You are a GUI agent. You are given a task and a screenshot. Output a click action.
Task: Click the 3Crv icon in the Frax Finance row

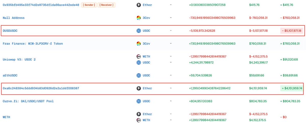(139, 44)
